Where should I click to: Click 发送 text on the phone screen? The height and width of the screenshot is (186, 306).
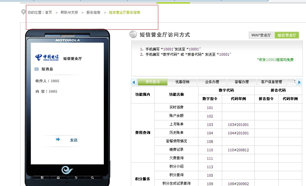coord(74,140)
